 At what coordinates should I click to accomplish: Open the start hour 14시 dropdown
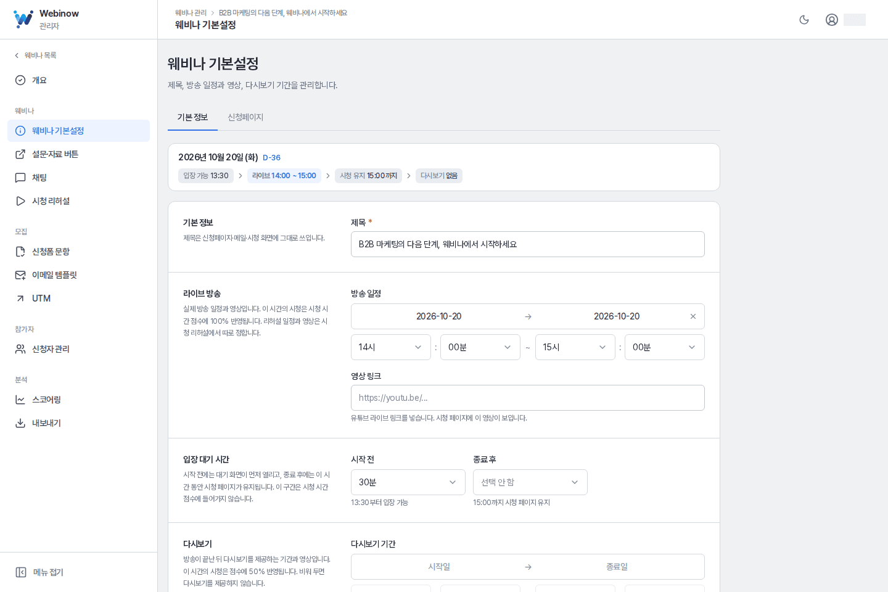(x=391, y=347)
